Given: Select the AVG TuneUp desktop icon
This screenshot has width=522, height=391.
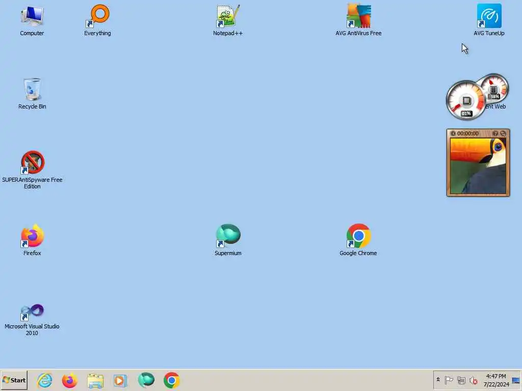Looking at the screenshot, I should point(489,20).
